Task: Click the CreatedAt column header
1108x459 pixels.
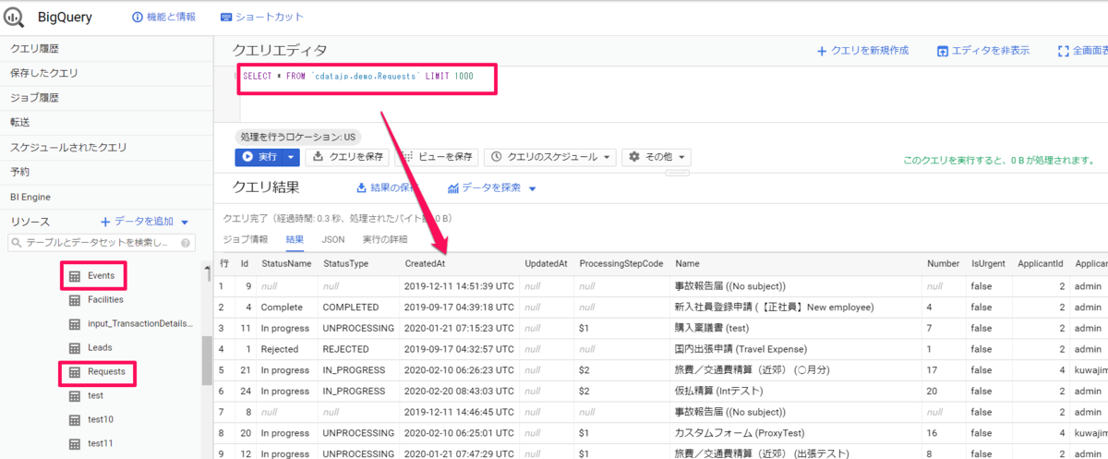Action: click(425, 263)
